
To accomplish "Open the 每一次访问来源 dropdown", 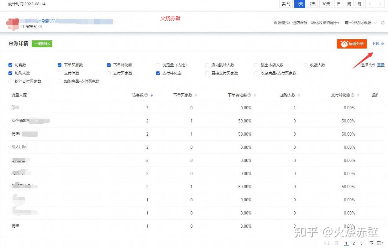I will pyautogui.click(x=360, y=23).
